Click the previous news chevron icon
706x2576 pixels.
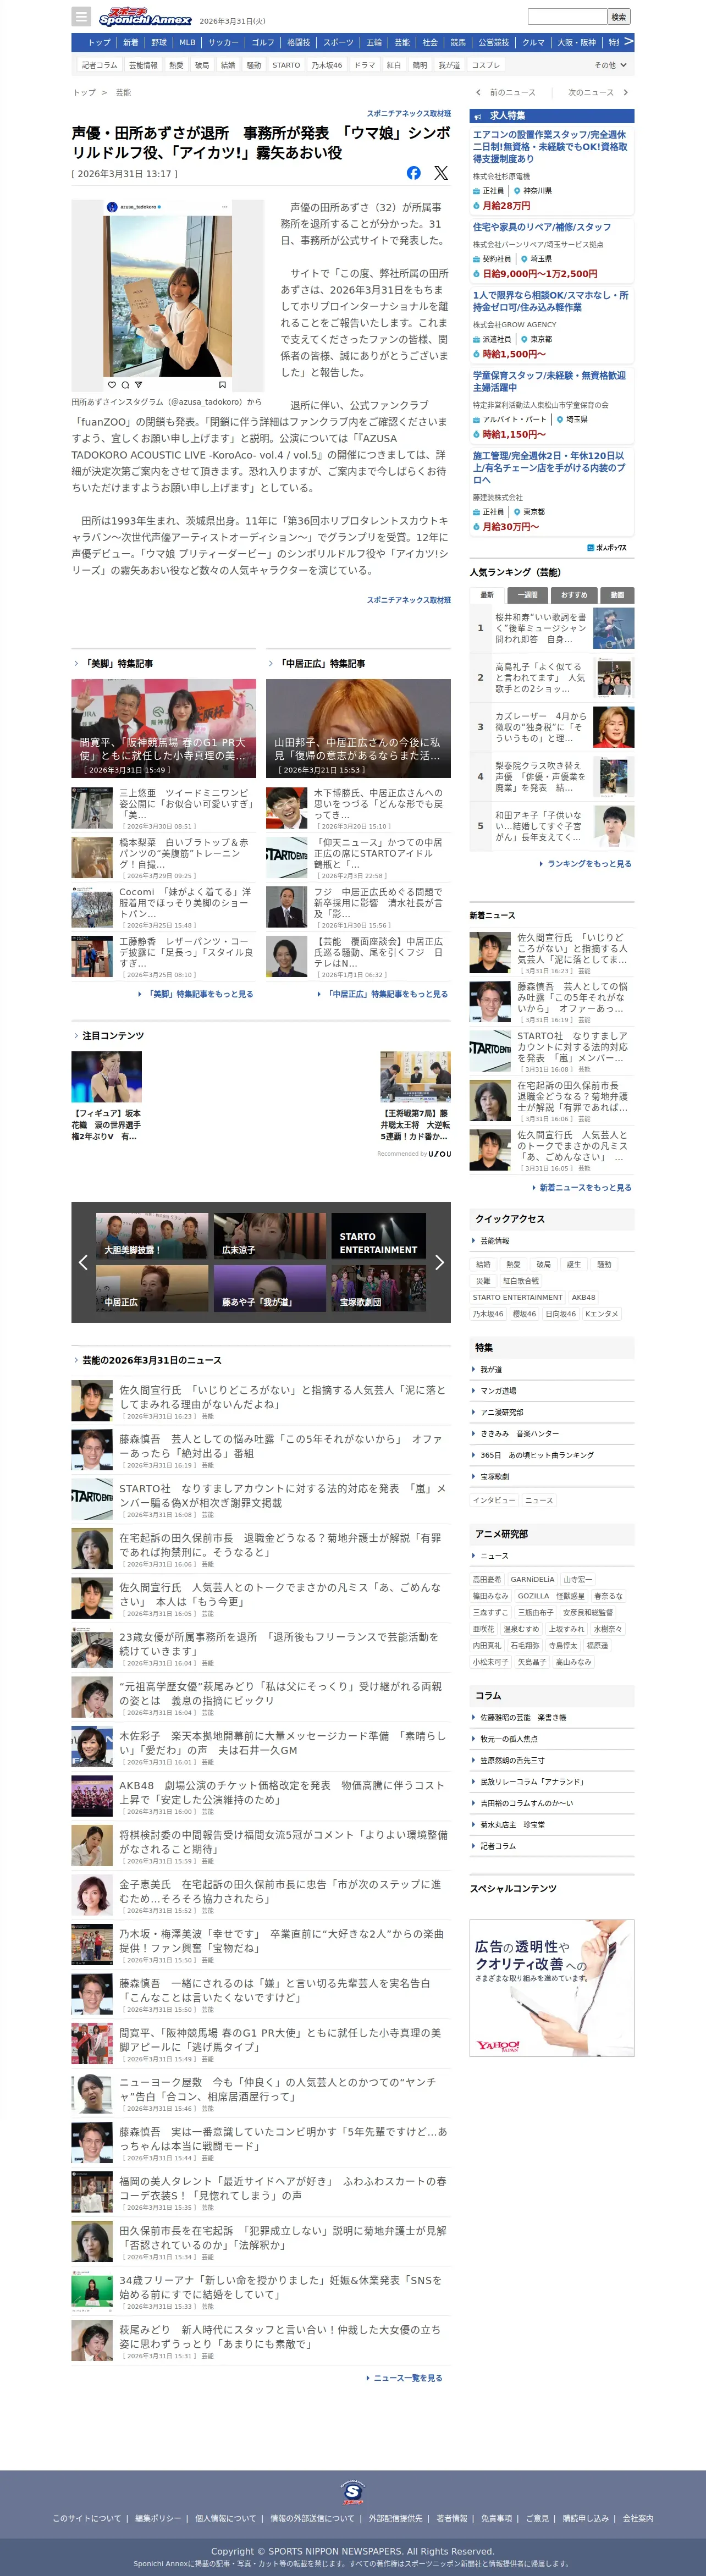[x=478, y=93]
